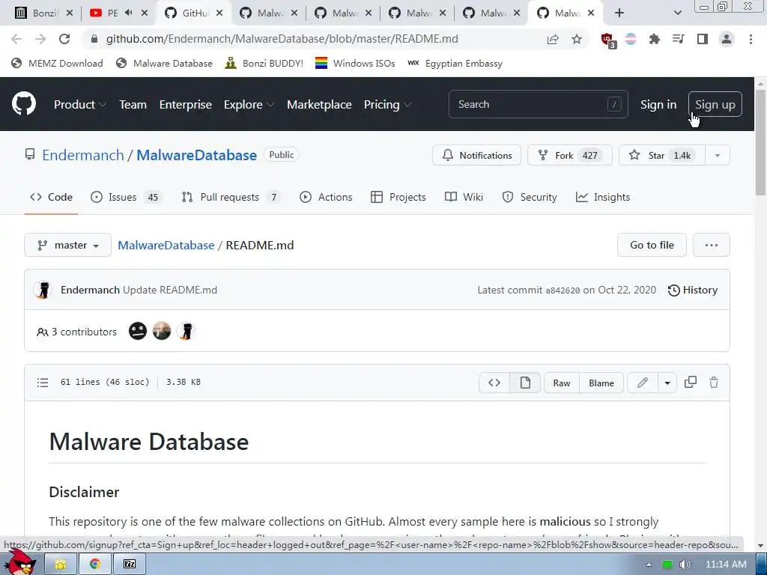Open the master branch selector
Screen dimensions: 767x575
pos(67,245)
